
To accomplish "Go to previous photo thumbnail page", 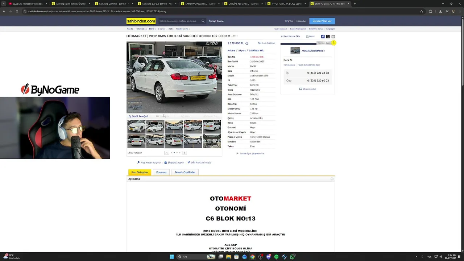I will (x=167, y=153).
